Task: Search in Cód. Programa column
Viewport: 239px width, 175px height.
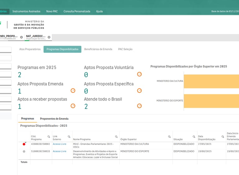Action: coord(49,137)
